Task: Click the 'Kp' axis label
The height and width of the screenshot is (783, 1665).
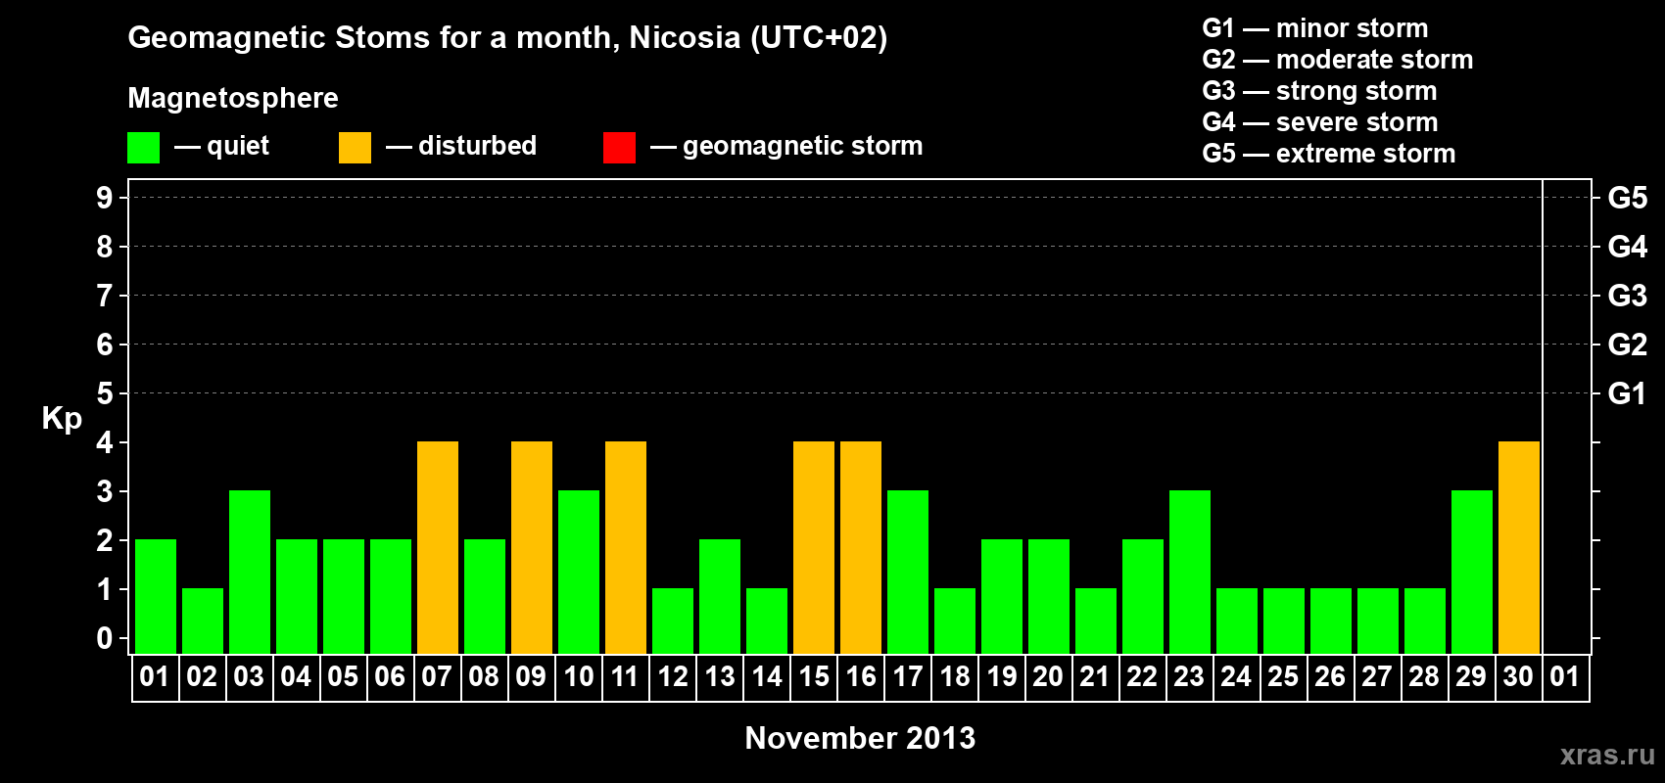Action: 62,419
